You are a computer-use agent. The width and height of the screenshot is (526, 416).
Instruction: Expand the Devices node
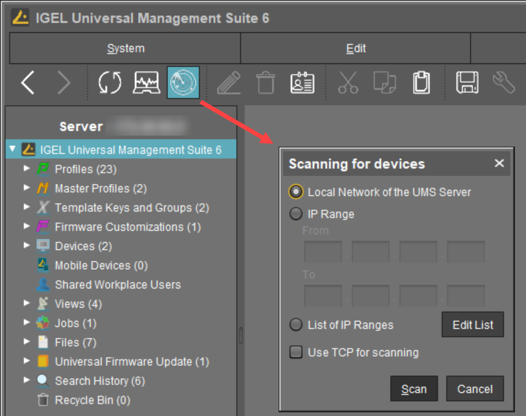[27, 246]
